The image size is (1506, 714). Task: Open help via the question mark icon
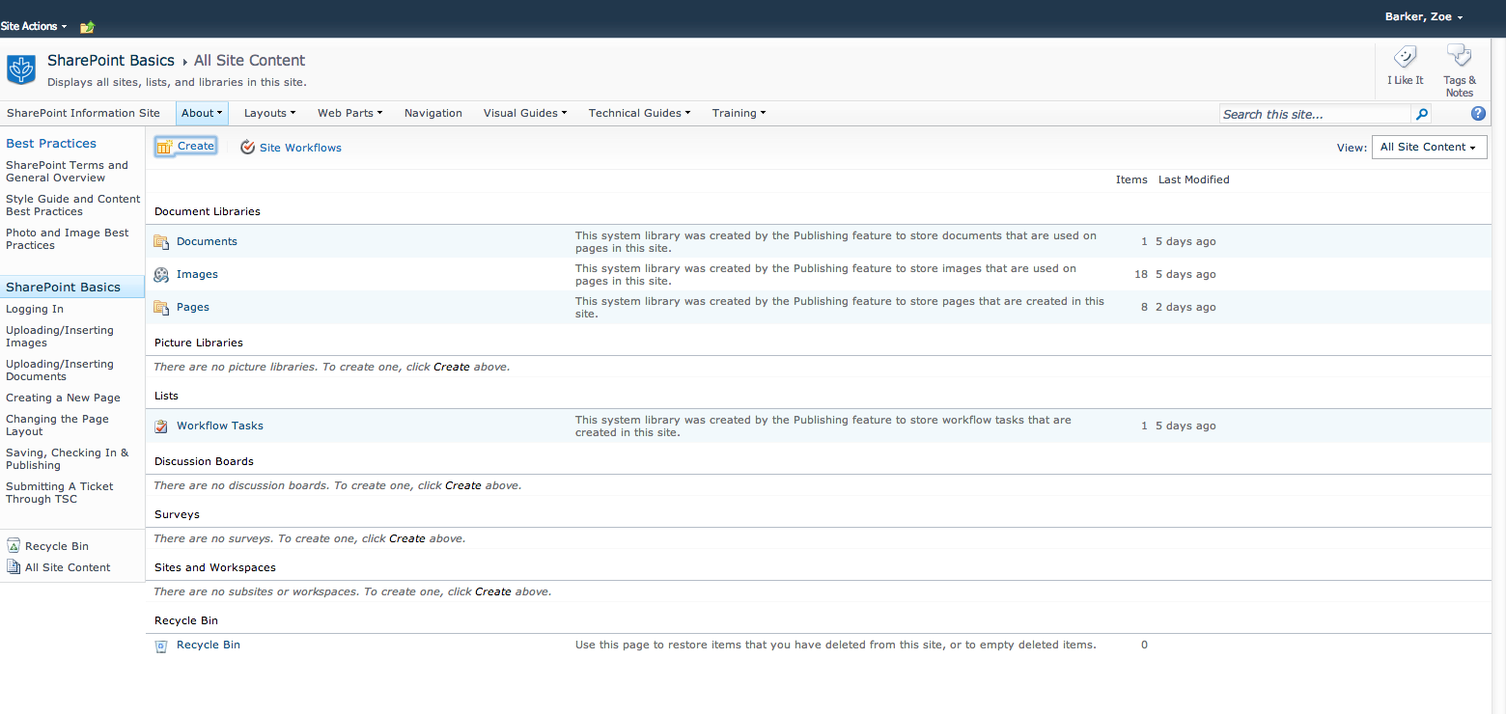[x=1478, y=114]
